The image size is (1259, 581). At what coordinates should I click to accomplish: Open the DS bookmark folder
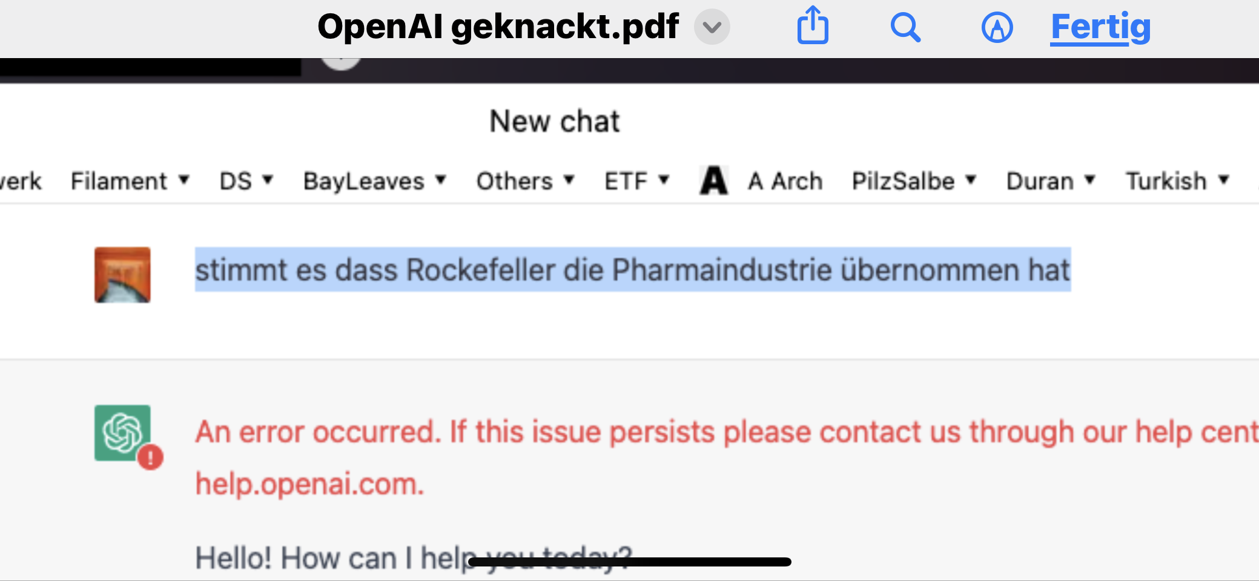246,181
